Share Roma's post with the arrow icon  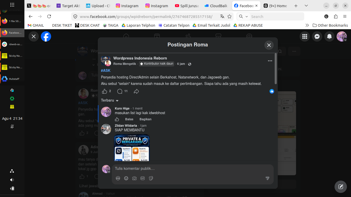coord(136,91)
